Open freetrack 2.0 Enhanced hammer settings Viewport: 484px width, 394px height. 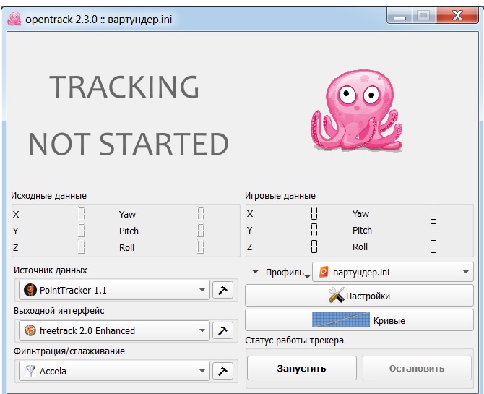222,330
